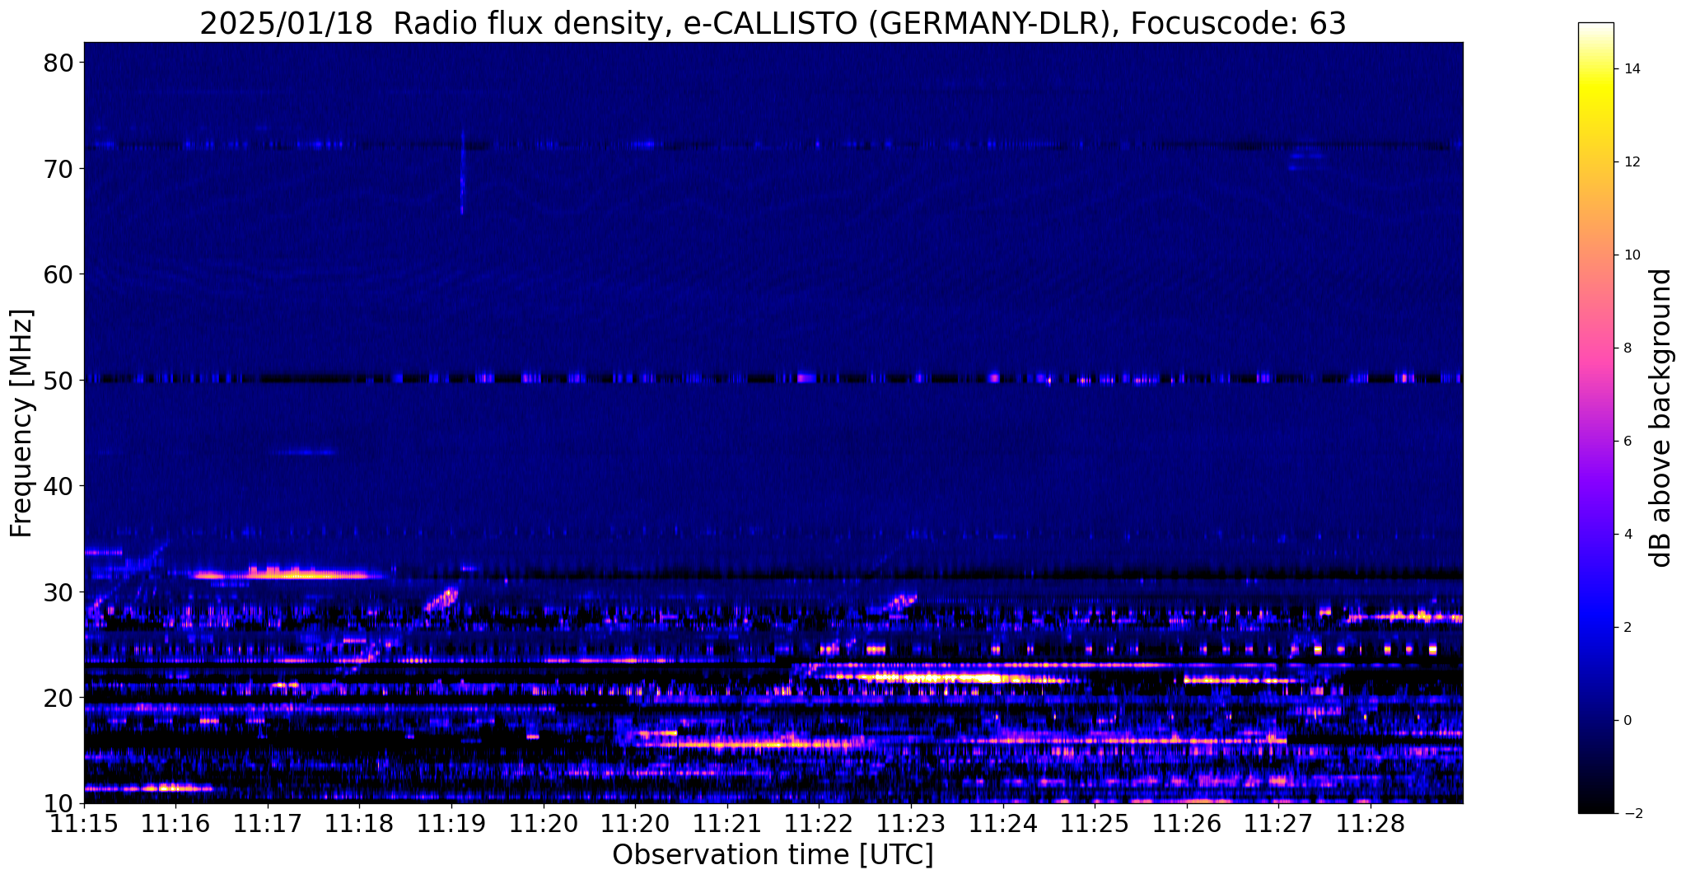Click the 'dB above background' colorbar label
Viewport: 1686px width, 879px height.
click(x=1661, y=418)
